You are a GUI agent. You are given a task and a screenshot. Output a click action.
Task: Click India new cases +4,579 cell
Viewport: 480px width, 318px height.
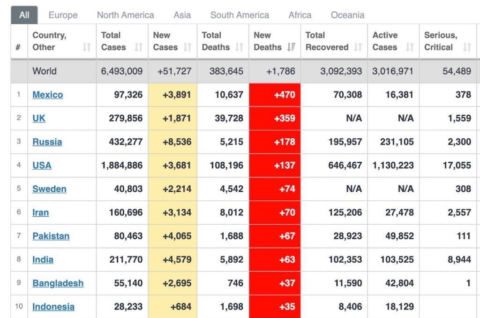[x=172, y=260]
